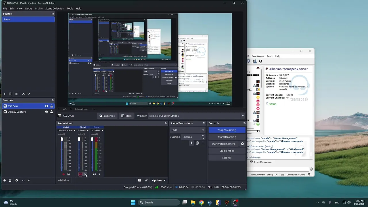Open source properties gear in Sources panel
368x207 pixels.
coord(16,180)
